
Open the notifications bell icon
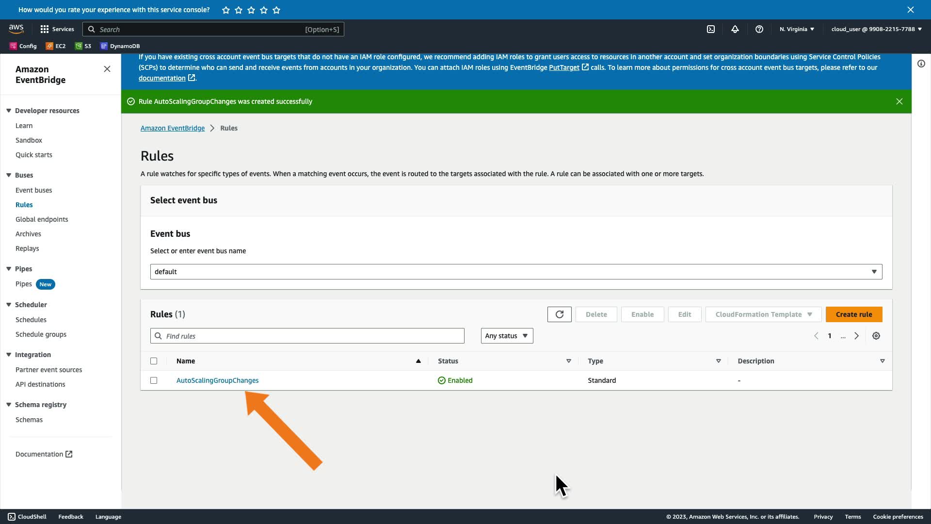click(735, 29)
